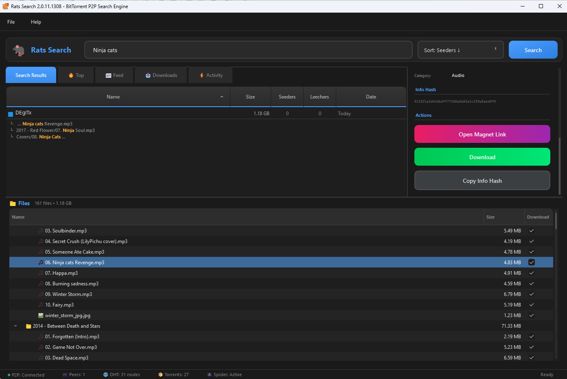The width and height of the screenshot is (567, 379).
Task: Uncheck download for 03. Soulbinder.mp3
Action: 532,231
